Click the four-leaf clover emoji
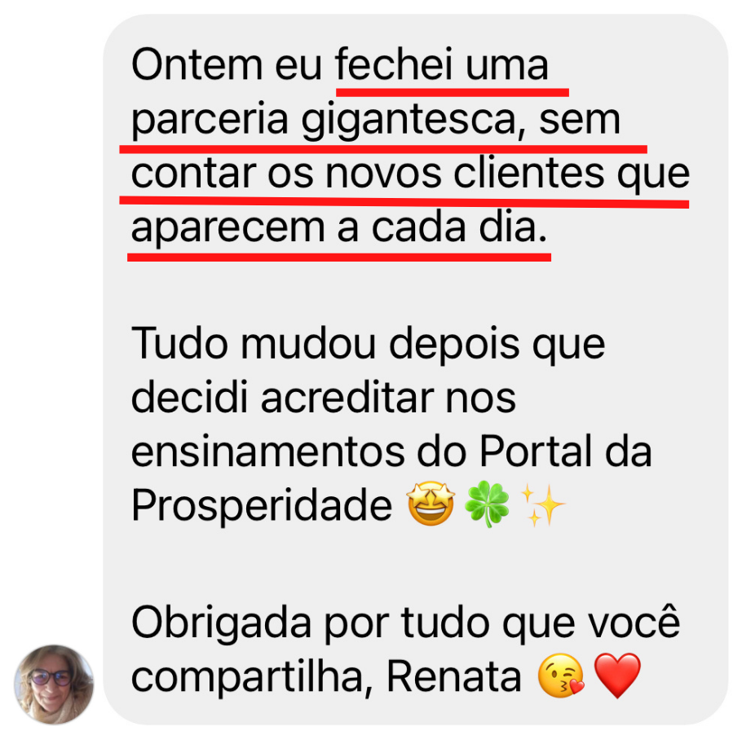Screen dimensions: 742x744 pyautogui.click(x=487, y=504)
